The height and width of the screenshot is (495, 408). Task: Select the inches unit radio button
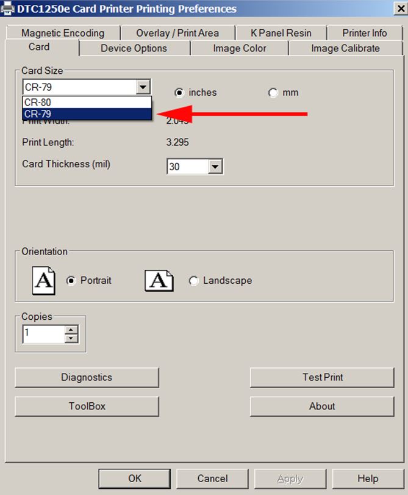point(179,93)
